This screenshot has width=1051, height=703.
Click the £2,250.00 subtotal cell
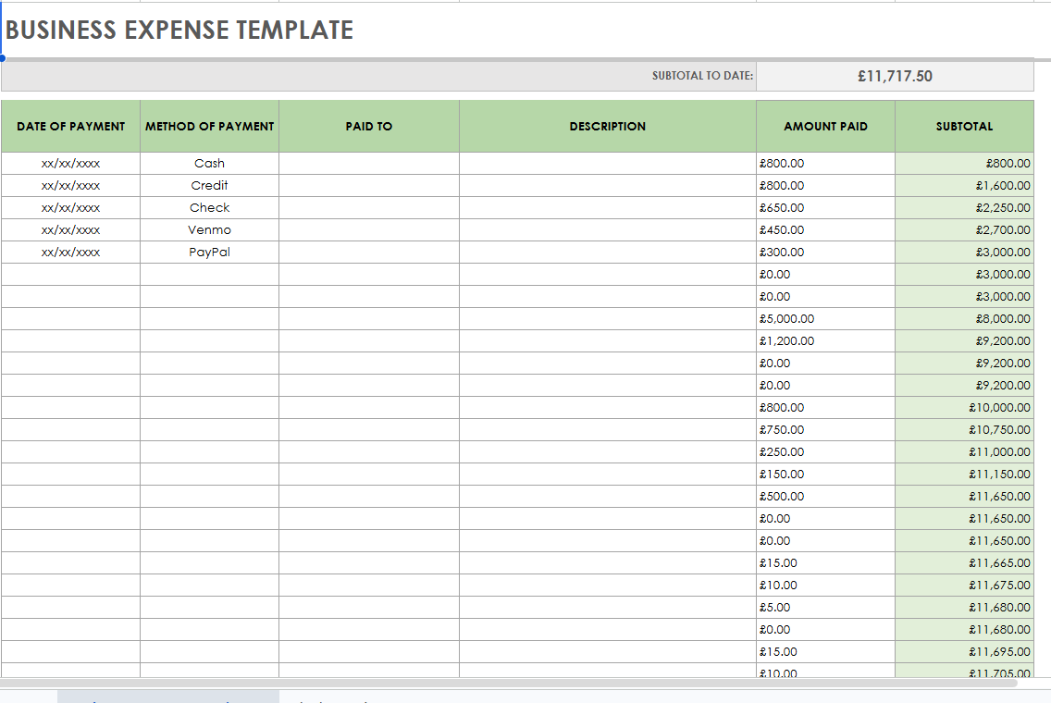pyautogui.click(x=964, y=207)
